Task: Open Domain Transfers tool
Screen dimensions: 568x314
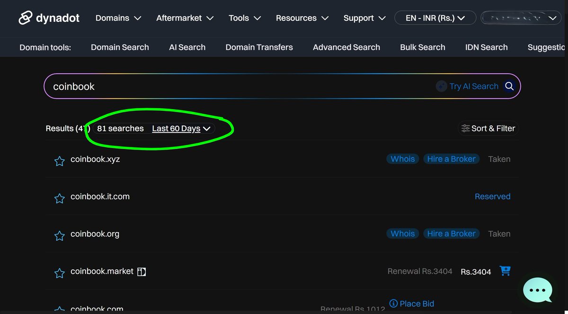Action: click(259, 47)
